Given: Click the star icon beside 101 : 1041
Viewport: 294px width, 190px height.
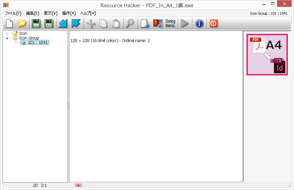Looking at the screenshot, I should click(24, 43).
